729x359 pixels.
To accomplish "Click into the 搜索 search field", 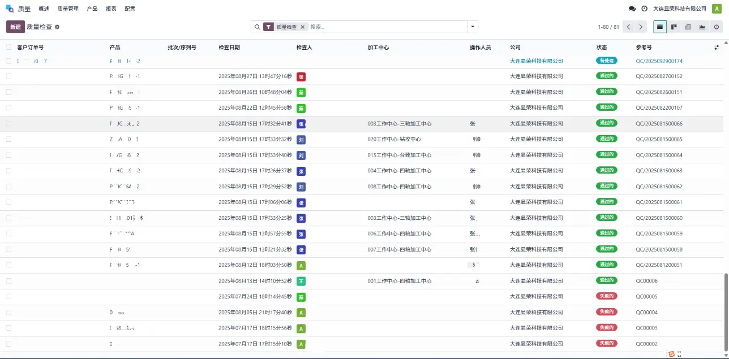I will click(x=385, y=27).
